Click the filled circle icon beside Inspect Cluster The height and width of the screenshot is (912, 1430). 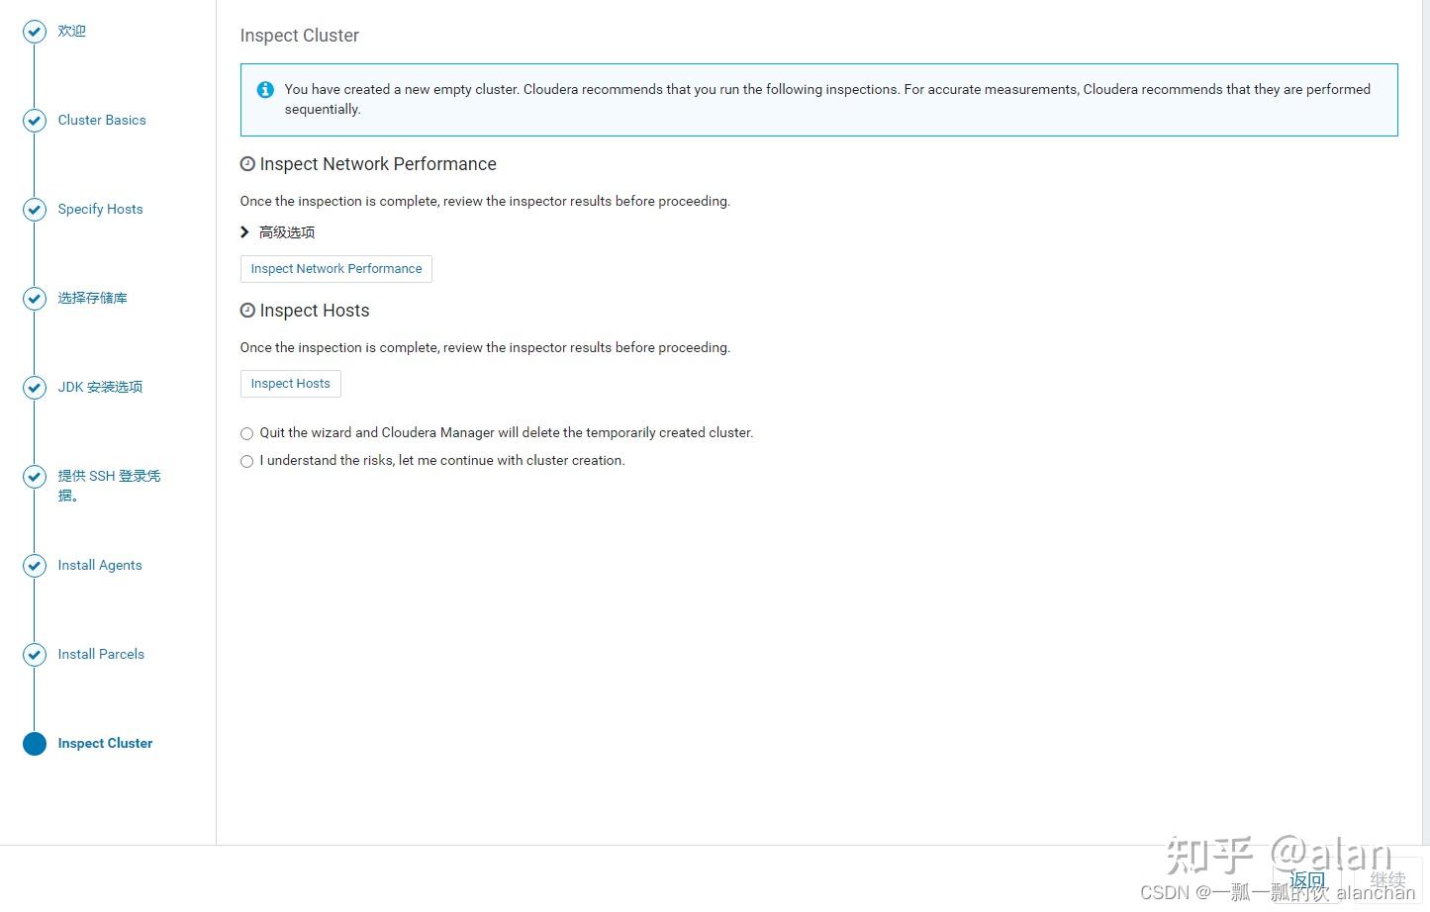coord(35,743)
